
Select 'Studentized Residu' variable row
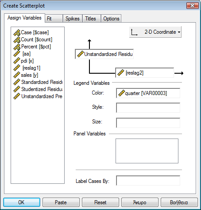tap(38, 89)
